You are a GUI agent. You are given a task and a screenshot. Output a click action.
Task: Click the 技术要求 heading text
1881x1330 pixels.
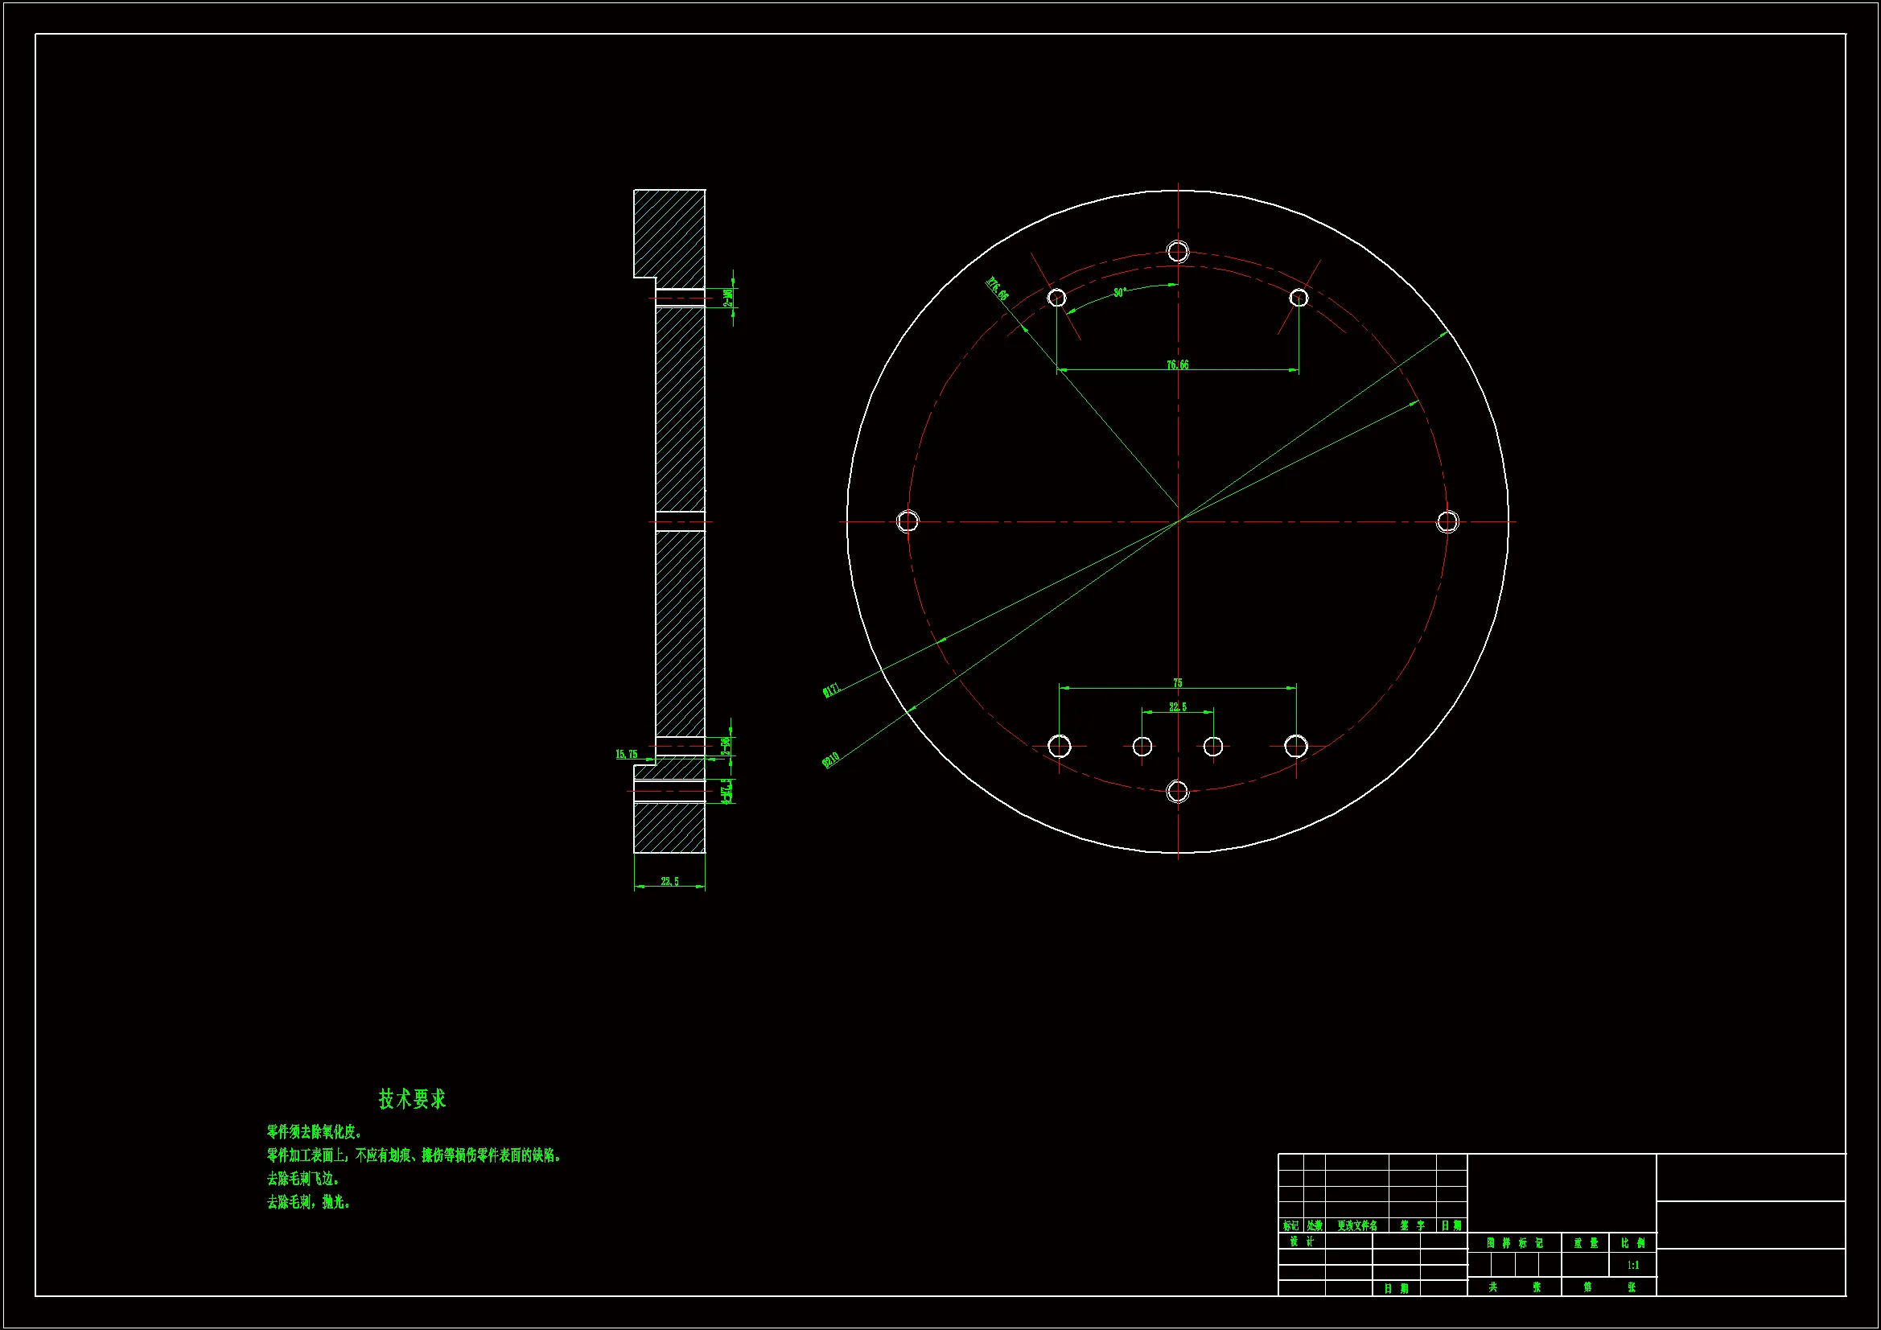point(412,1099)
